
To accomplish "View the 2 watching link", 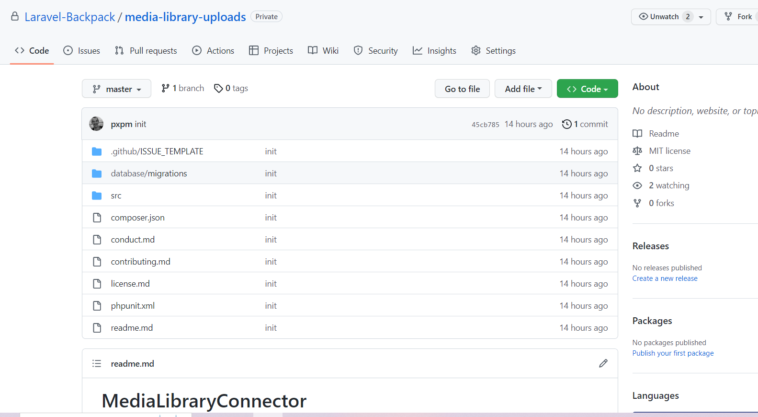I will (x=669, y=185).
